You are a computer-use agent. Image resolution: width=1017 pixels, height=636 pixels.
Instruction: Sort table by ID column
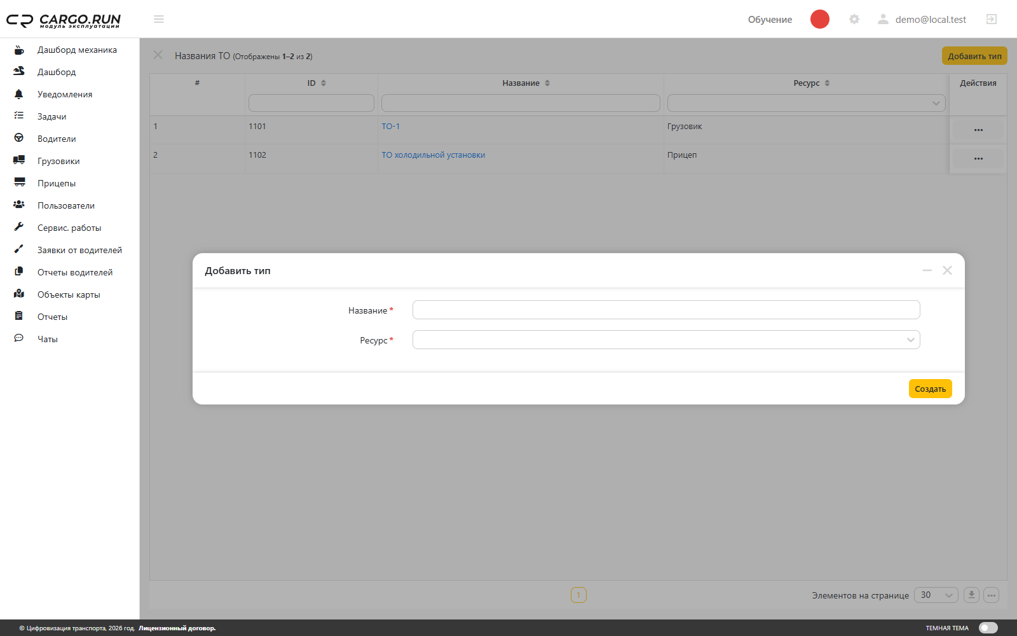coord(324,83)
